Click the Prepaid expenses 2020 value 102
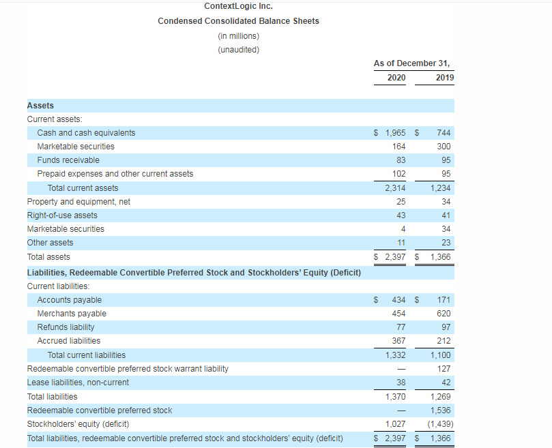 399,174
